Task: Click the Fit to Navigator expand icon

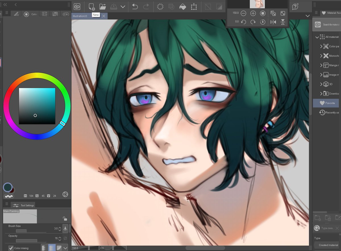Action: [x=283, y=13]
